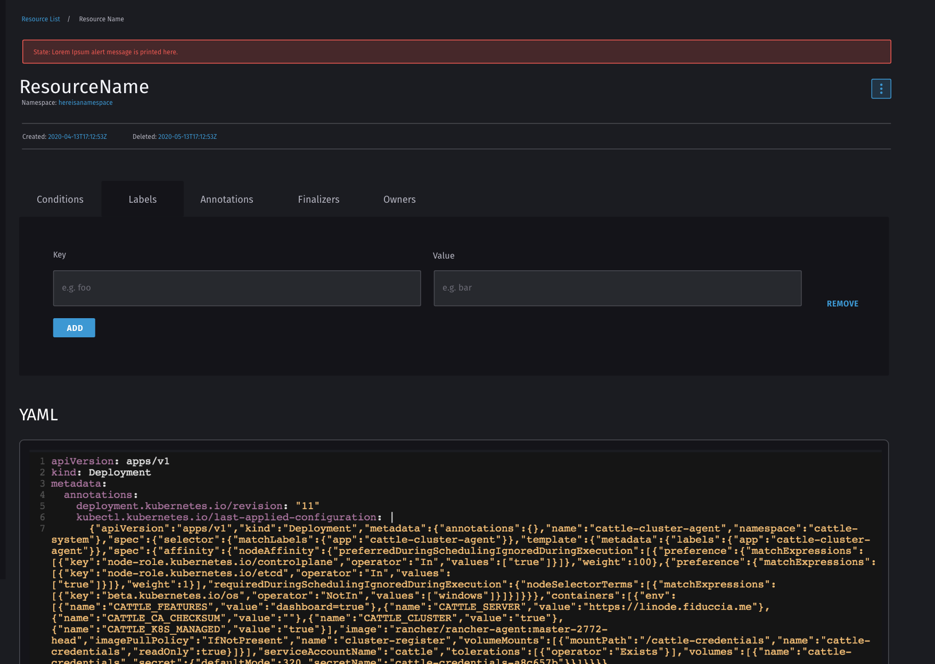Switch to the Annotations tab

[x=227, y=199]
